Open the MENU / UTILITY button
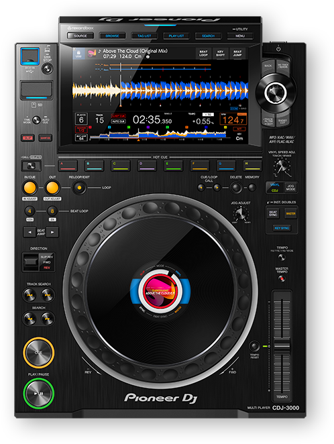 240,36
